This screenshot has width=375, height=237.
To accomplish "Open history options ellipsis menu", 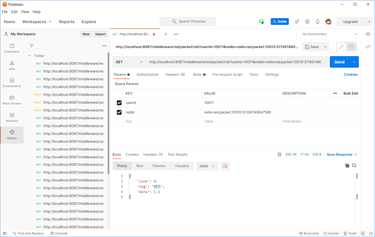I will pyautogui.click(x=104, y=46).
